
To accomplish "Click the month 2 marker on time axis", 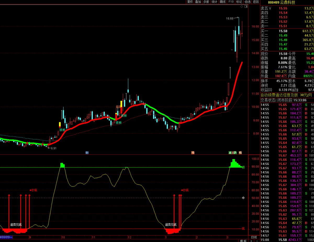I will click(x=197, y=238).
